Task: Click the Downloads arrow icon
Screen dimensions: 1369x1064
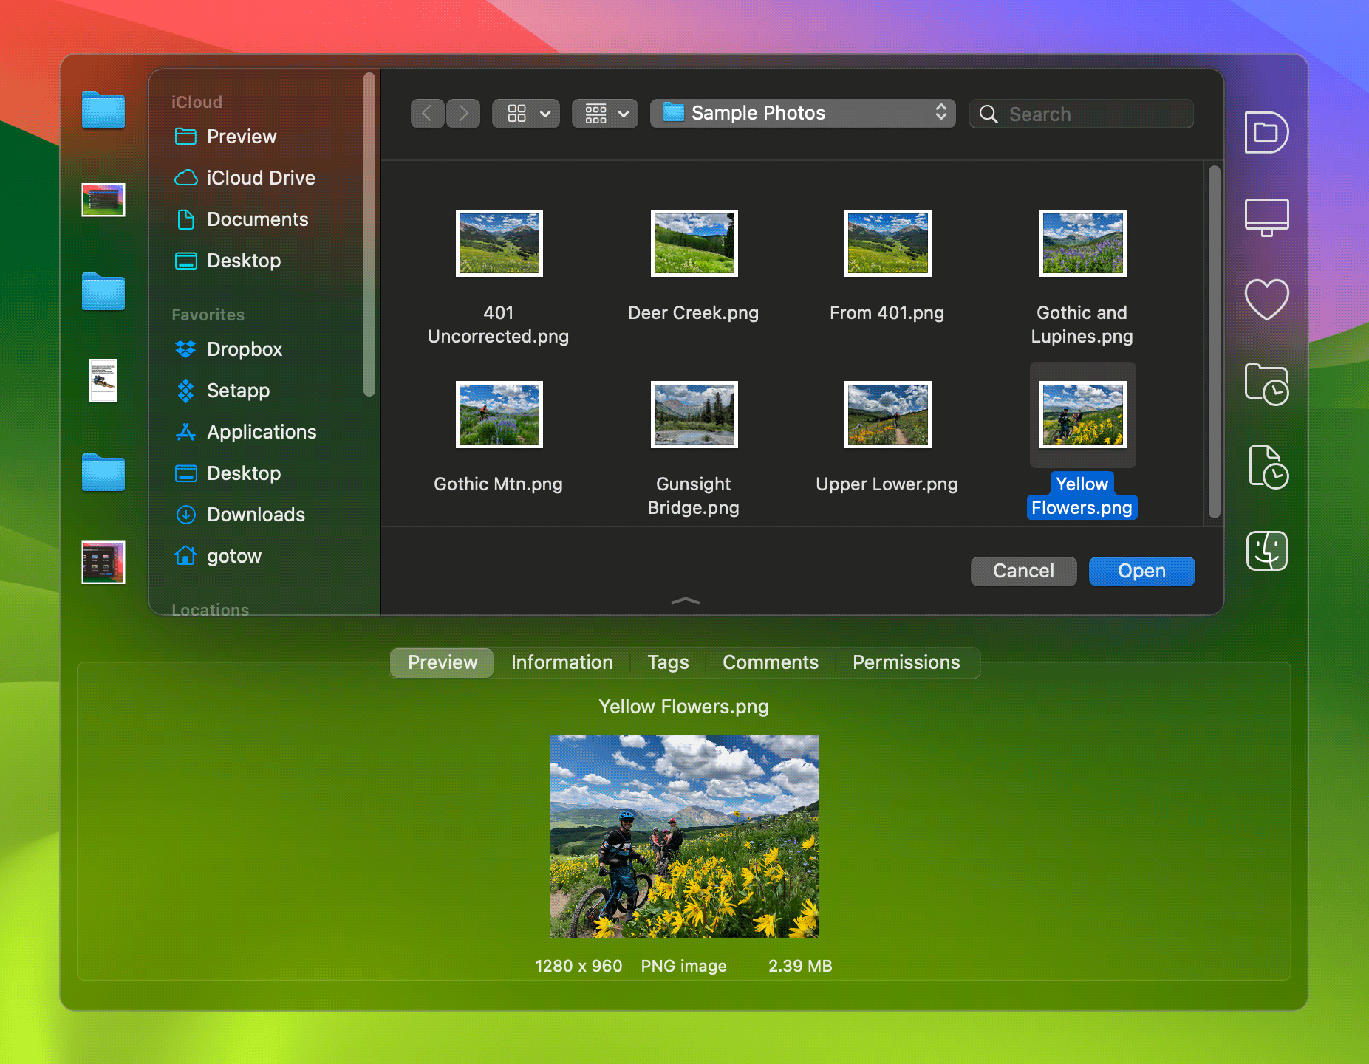Action: point(186,515)
